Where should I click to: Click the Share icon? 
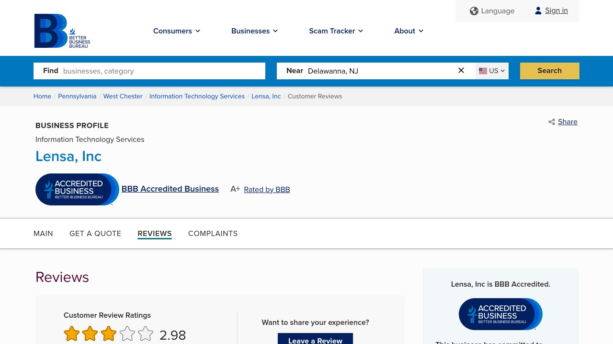tap(552, 122)
